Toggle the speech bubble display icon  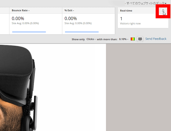point(140,39)
